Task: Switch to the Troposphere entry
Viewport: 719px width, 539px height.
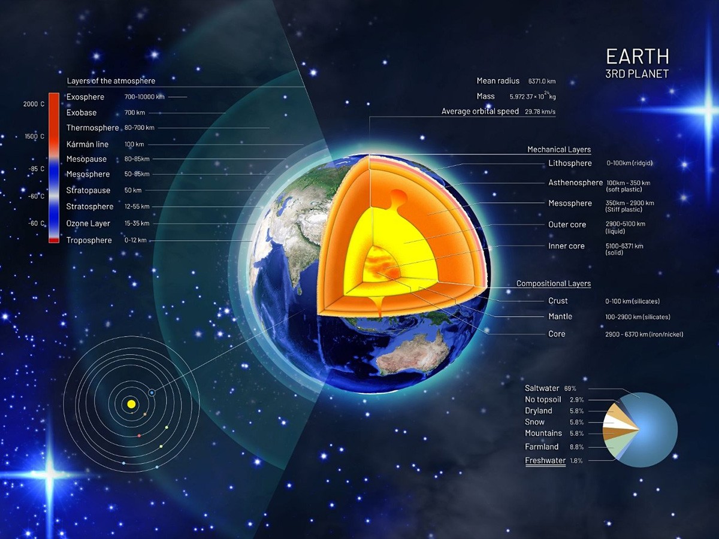Action: pos(87,240)
